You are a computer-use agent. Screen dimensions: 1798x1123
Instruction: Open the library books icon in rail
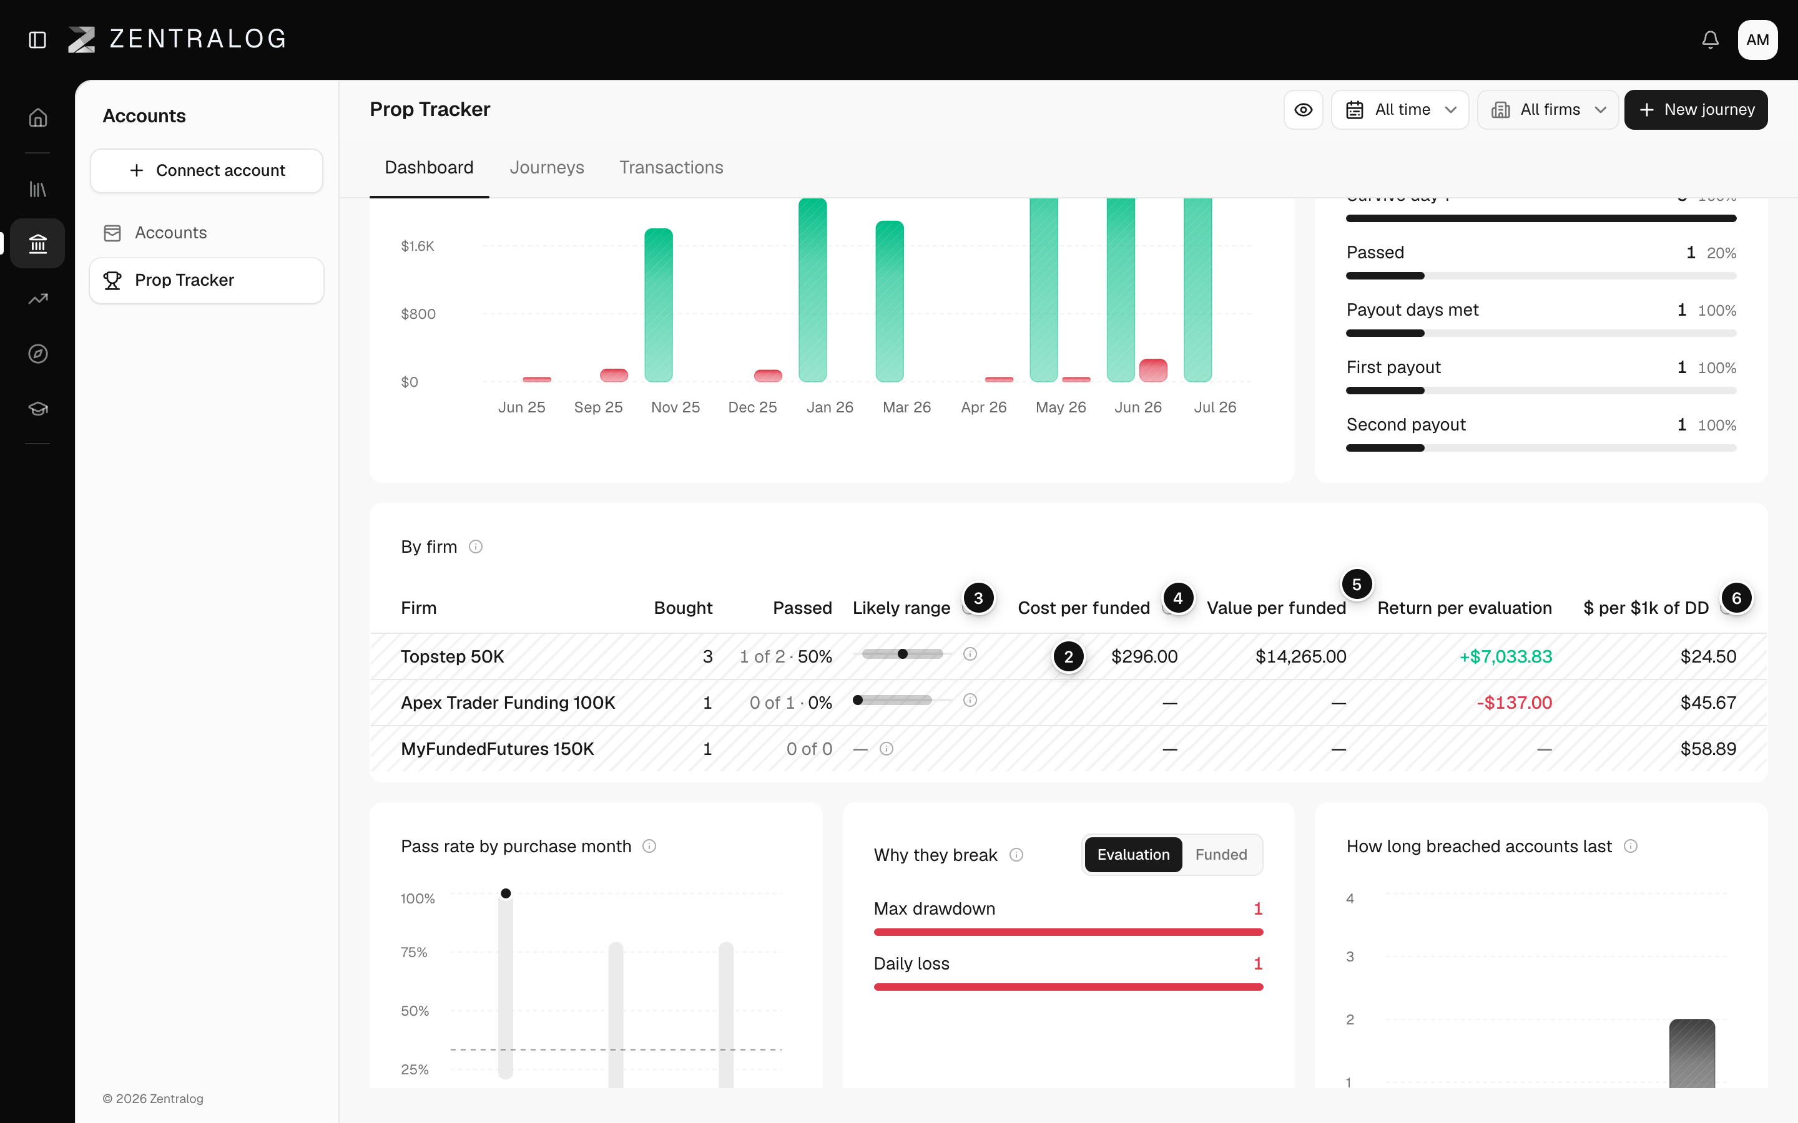38,190
